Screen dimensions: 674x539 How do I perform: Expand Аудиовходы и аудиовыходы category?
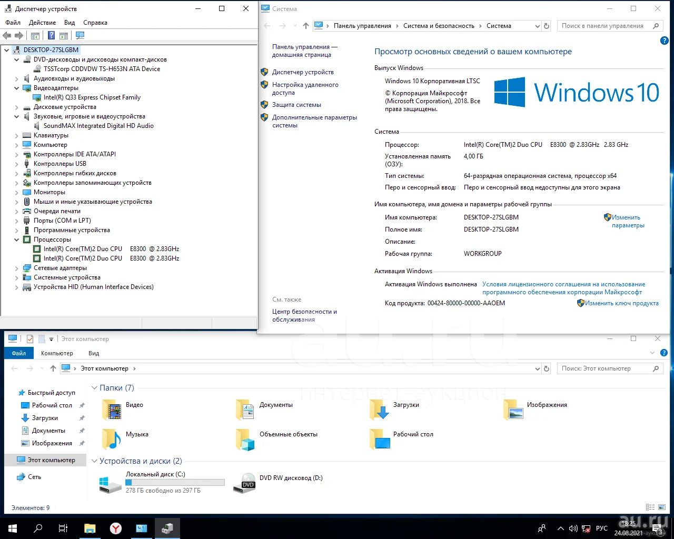click(17, 78)
